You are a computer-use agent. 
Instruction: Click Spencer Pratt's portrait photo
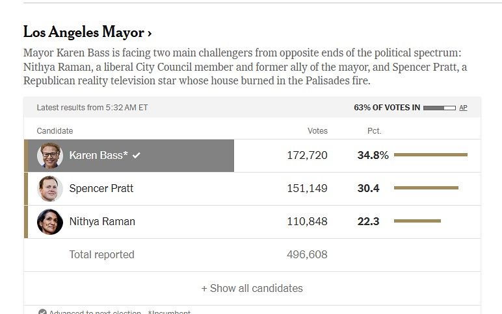coord(50,189)
